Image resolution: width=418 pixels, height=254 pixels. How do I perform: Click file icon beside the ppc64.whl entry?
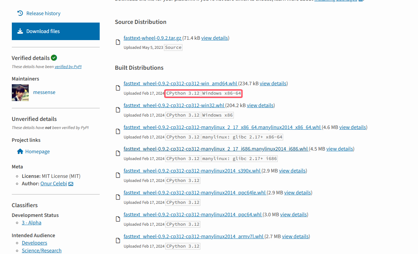click(118, 219)
